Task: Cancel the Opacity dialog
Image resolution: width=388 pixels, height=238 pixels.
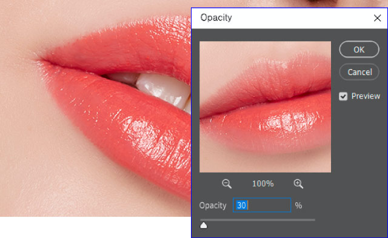Action: [360, 72]
